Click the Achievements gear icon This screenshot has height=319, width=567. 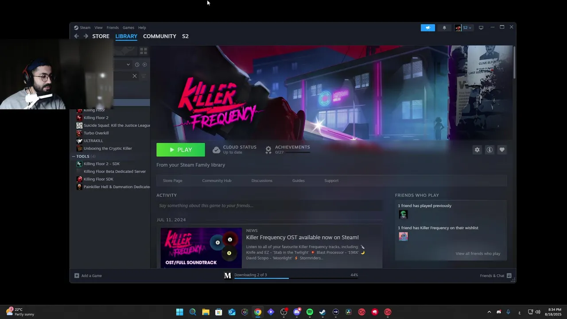tap(268, 150)
